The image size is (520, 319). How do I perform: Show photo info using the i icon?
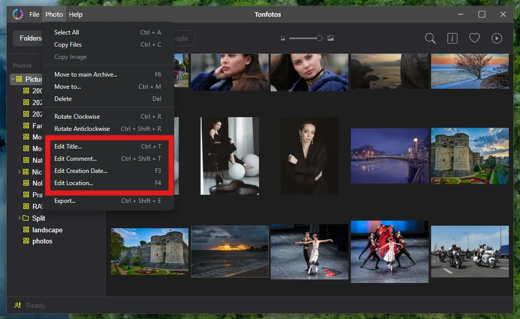point(452,38)
